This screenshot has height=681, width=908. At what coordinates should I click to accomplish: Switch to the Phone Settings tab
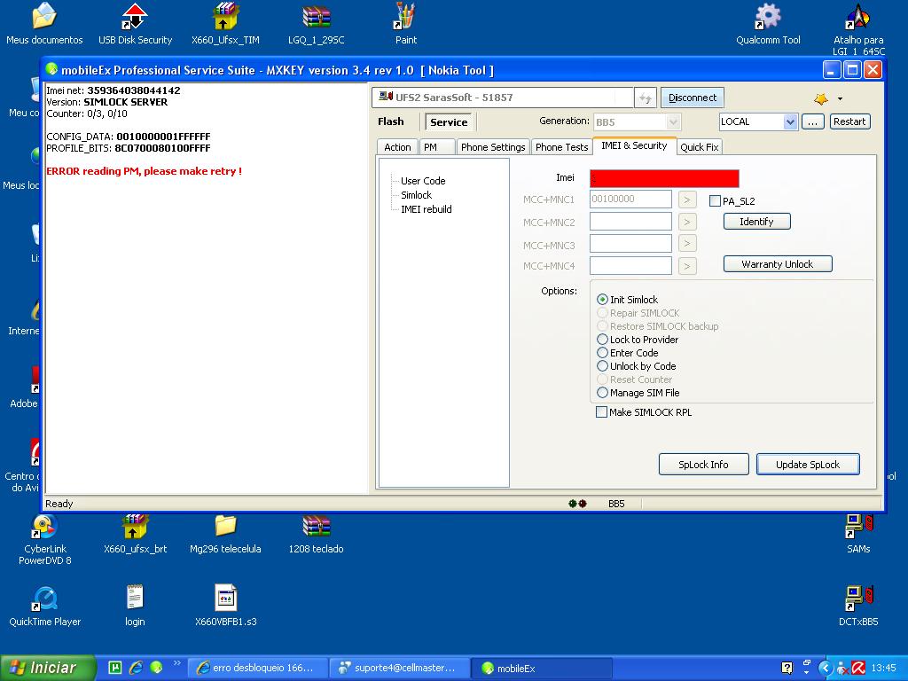pos(492,147)
